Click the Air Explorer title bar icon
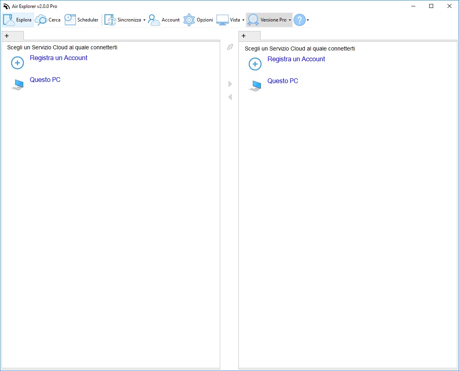The height and width of the screenshot is (371, 459). pos(6,6)
